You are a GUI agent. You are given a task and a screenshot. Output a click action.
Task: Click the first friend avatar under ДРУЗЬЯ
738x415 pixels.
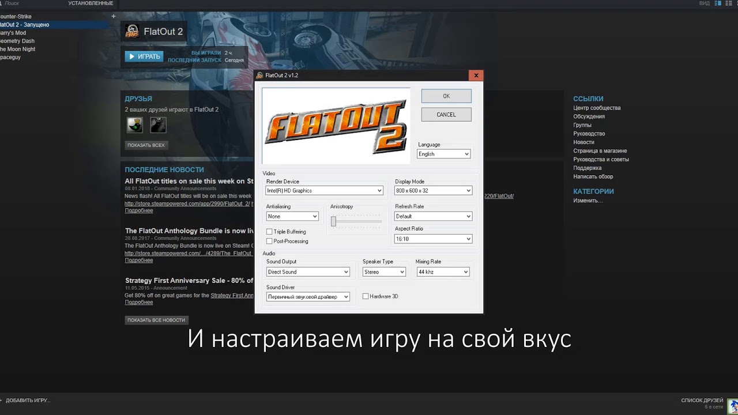coord(134,124)
